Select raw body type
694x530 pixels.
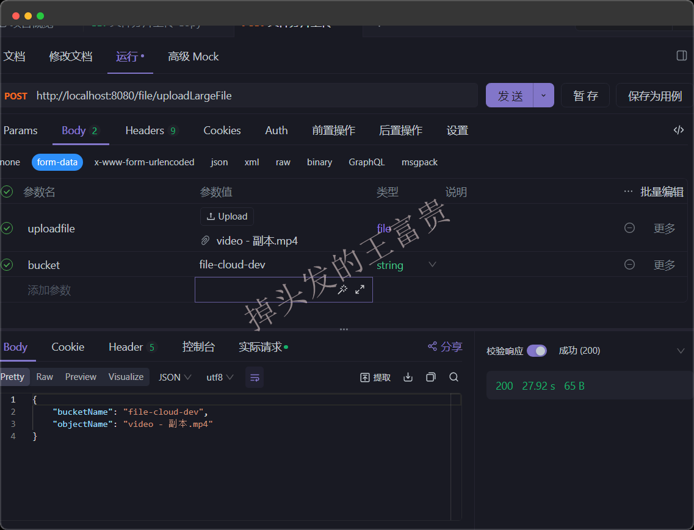(283, 162)
